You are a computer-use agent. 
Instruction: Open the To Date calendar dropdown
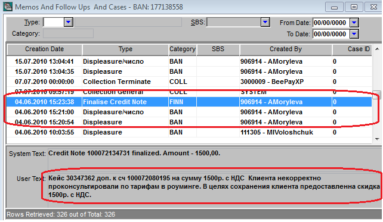(x=354, y=34)
